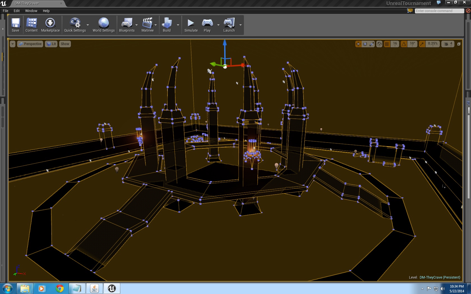Open the feedback chat bubble icon

439,3
